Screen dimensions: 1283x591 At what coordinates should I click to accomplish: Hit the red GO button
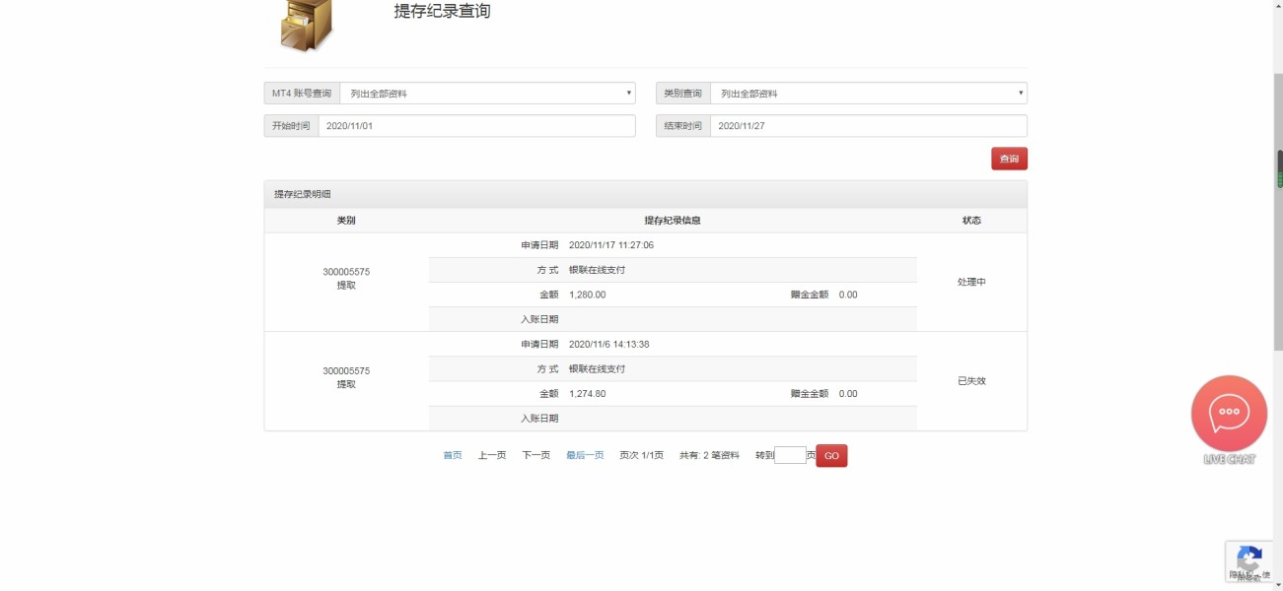831,456
